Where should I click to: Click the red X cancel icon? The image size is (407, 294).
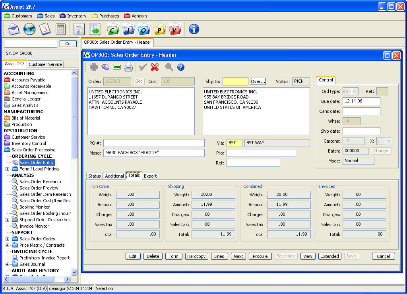click(155, 67)
